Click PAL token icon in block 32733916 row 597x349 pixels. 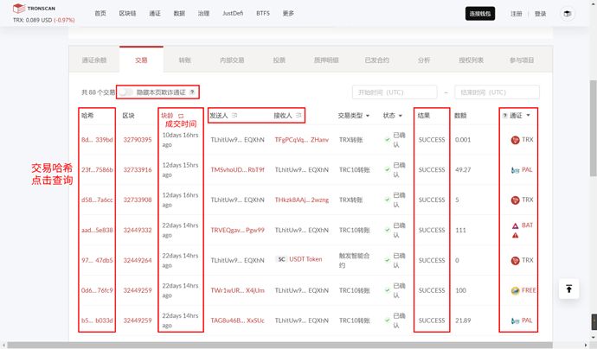point(515,170)
